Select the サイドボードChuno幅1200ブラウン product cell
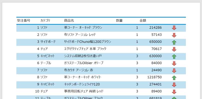This screenshot has height=99, width=202. (x=87, y=42)
